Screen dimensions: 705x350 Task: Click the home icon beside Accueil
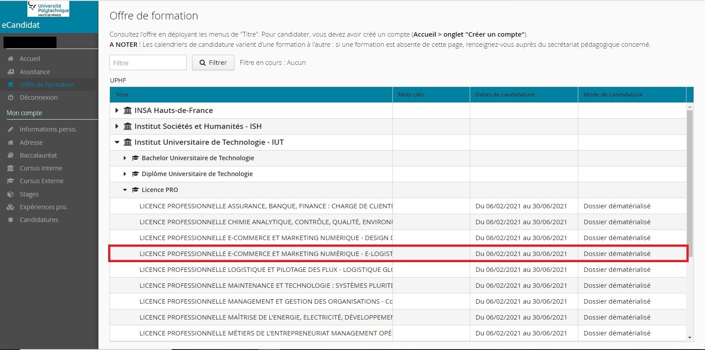11,59
